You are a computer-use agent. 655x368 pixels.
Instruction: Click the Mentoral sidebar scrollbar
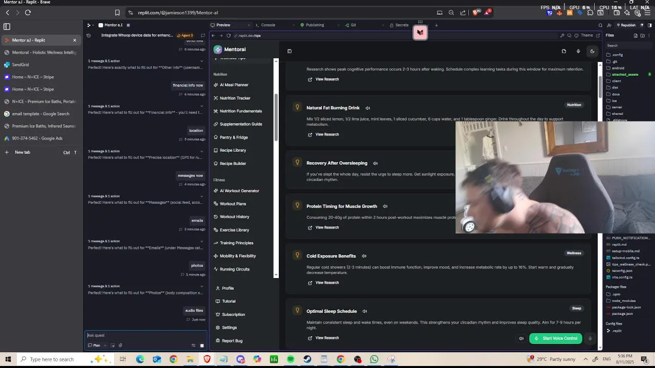tap(276, 118)
